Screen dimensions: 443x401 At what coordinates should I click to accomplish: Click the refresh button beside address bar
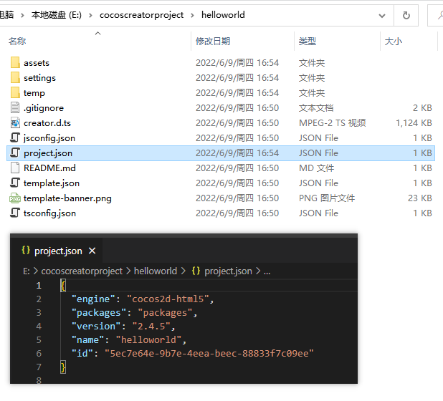pos(406,15)
